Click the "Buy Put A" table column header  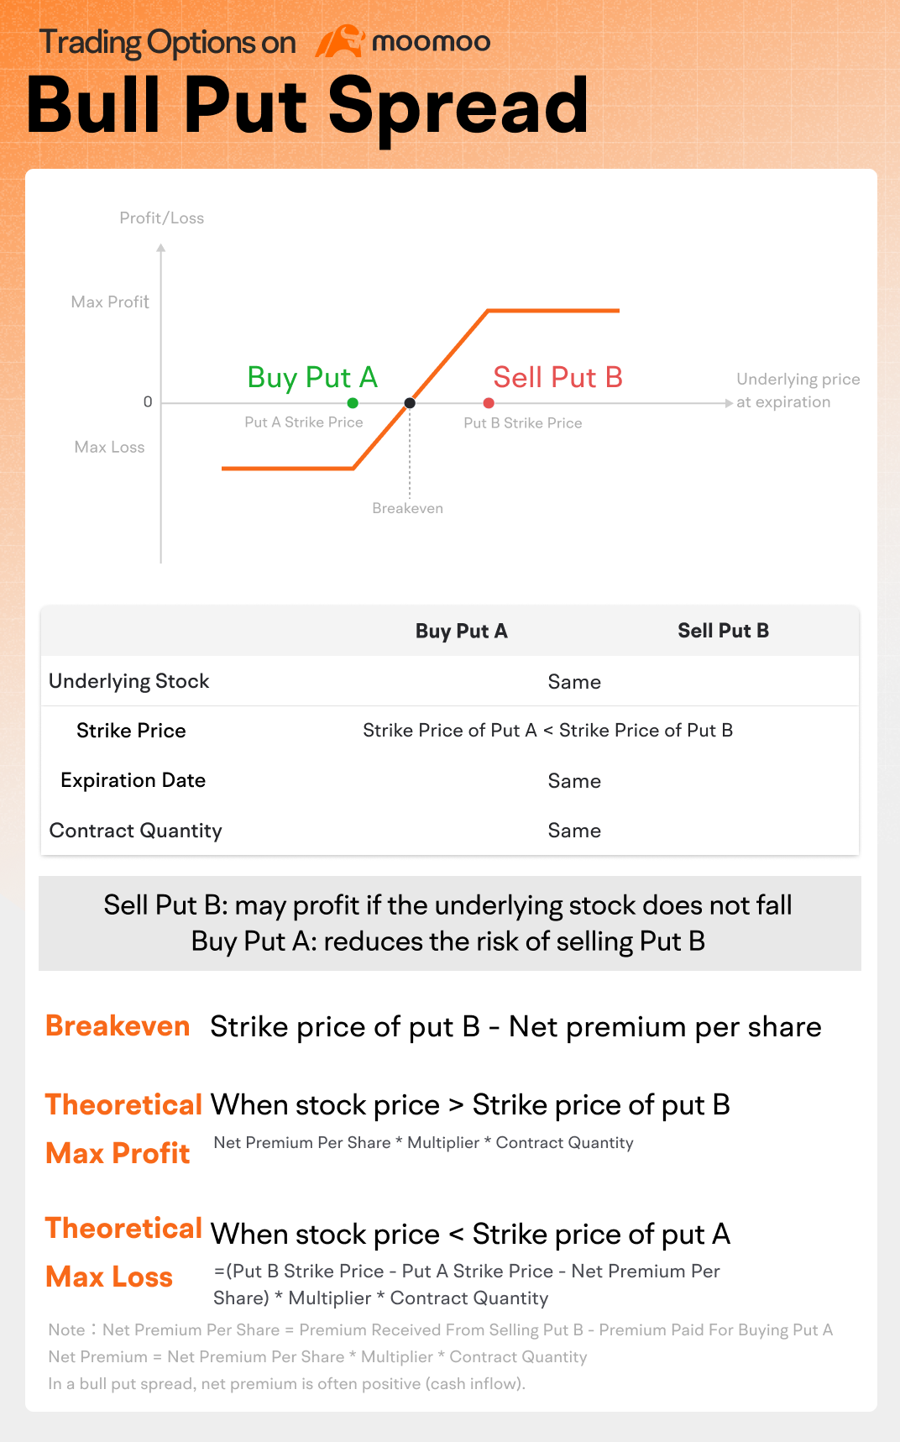(x=461, y=632)
